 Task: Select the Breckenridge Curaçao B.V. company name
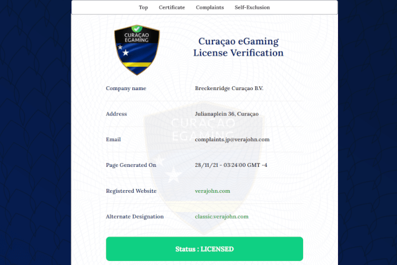coord(229,88)
